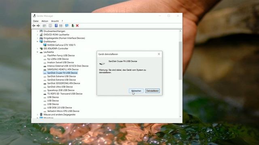Image resolution: width=259 pixels, height=145 pixels.
Task: Open Properties via toolbar sheet icon
Action: [50, 26]
